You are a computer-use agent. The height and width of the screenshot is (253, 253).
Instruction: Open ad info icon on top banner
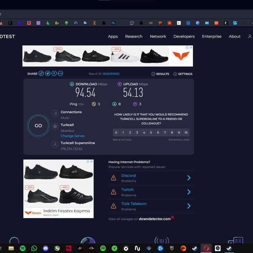187,47
